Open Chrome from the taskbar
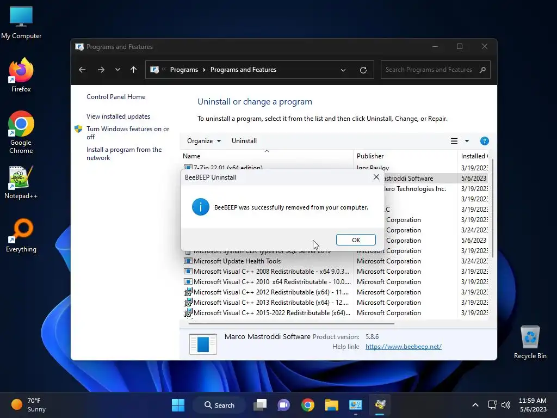Image resolution: width=557 pixels, height=418 pixels. point(308,405)
